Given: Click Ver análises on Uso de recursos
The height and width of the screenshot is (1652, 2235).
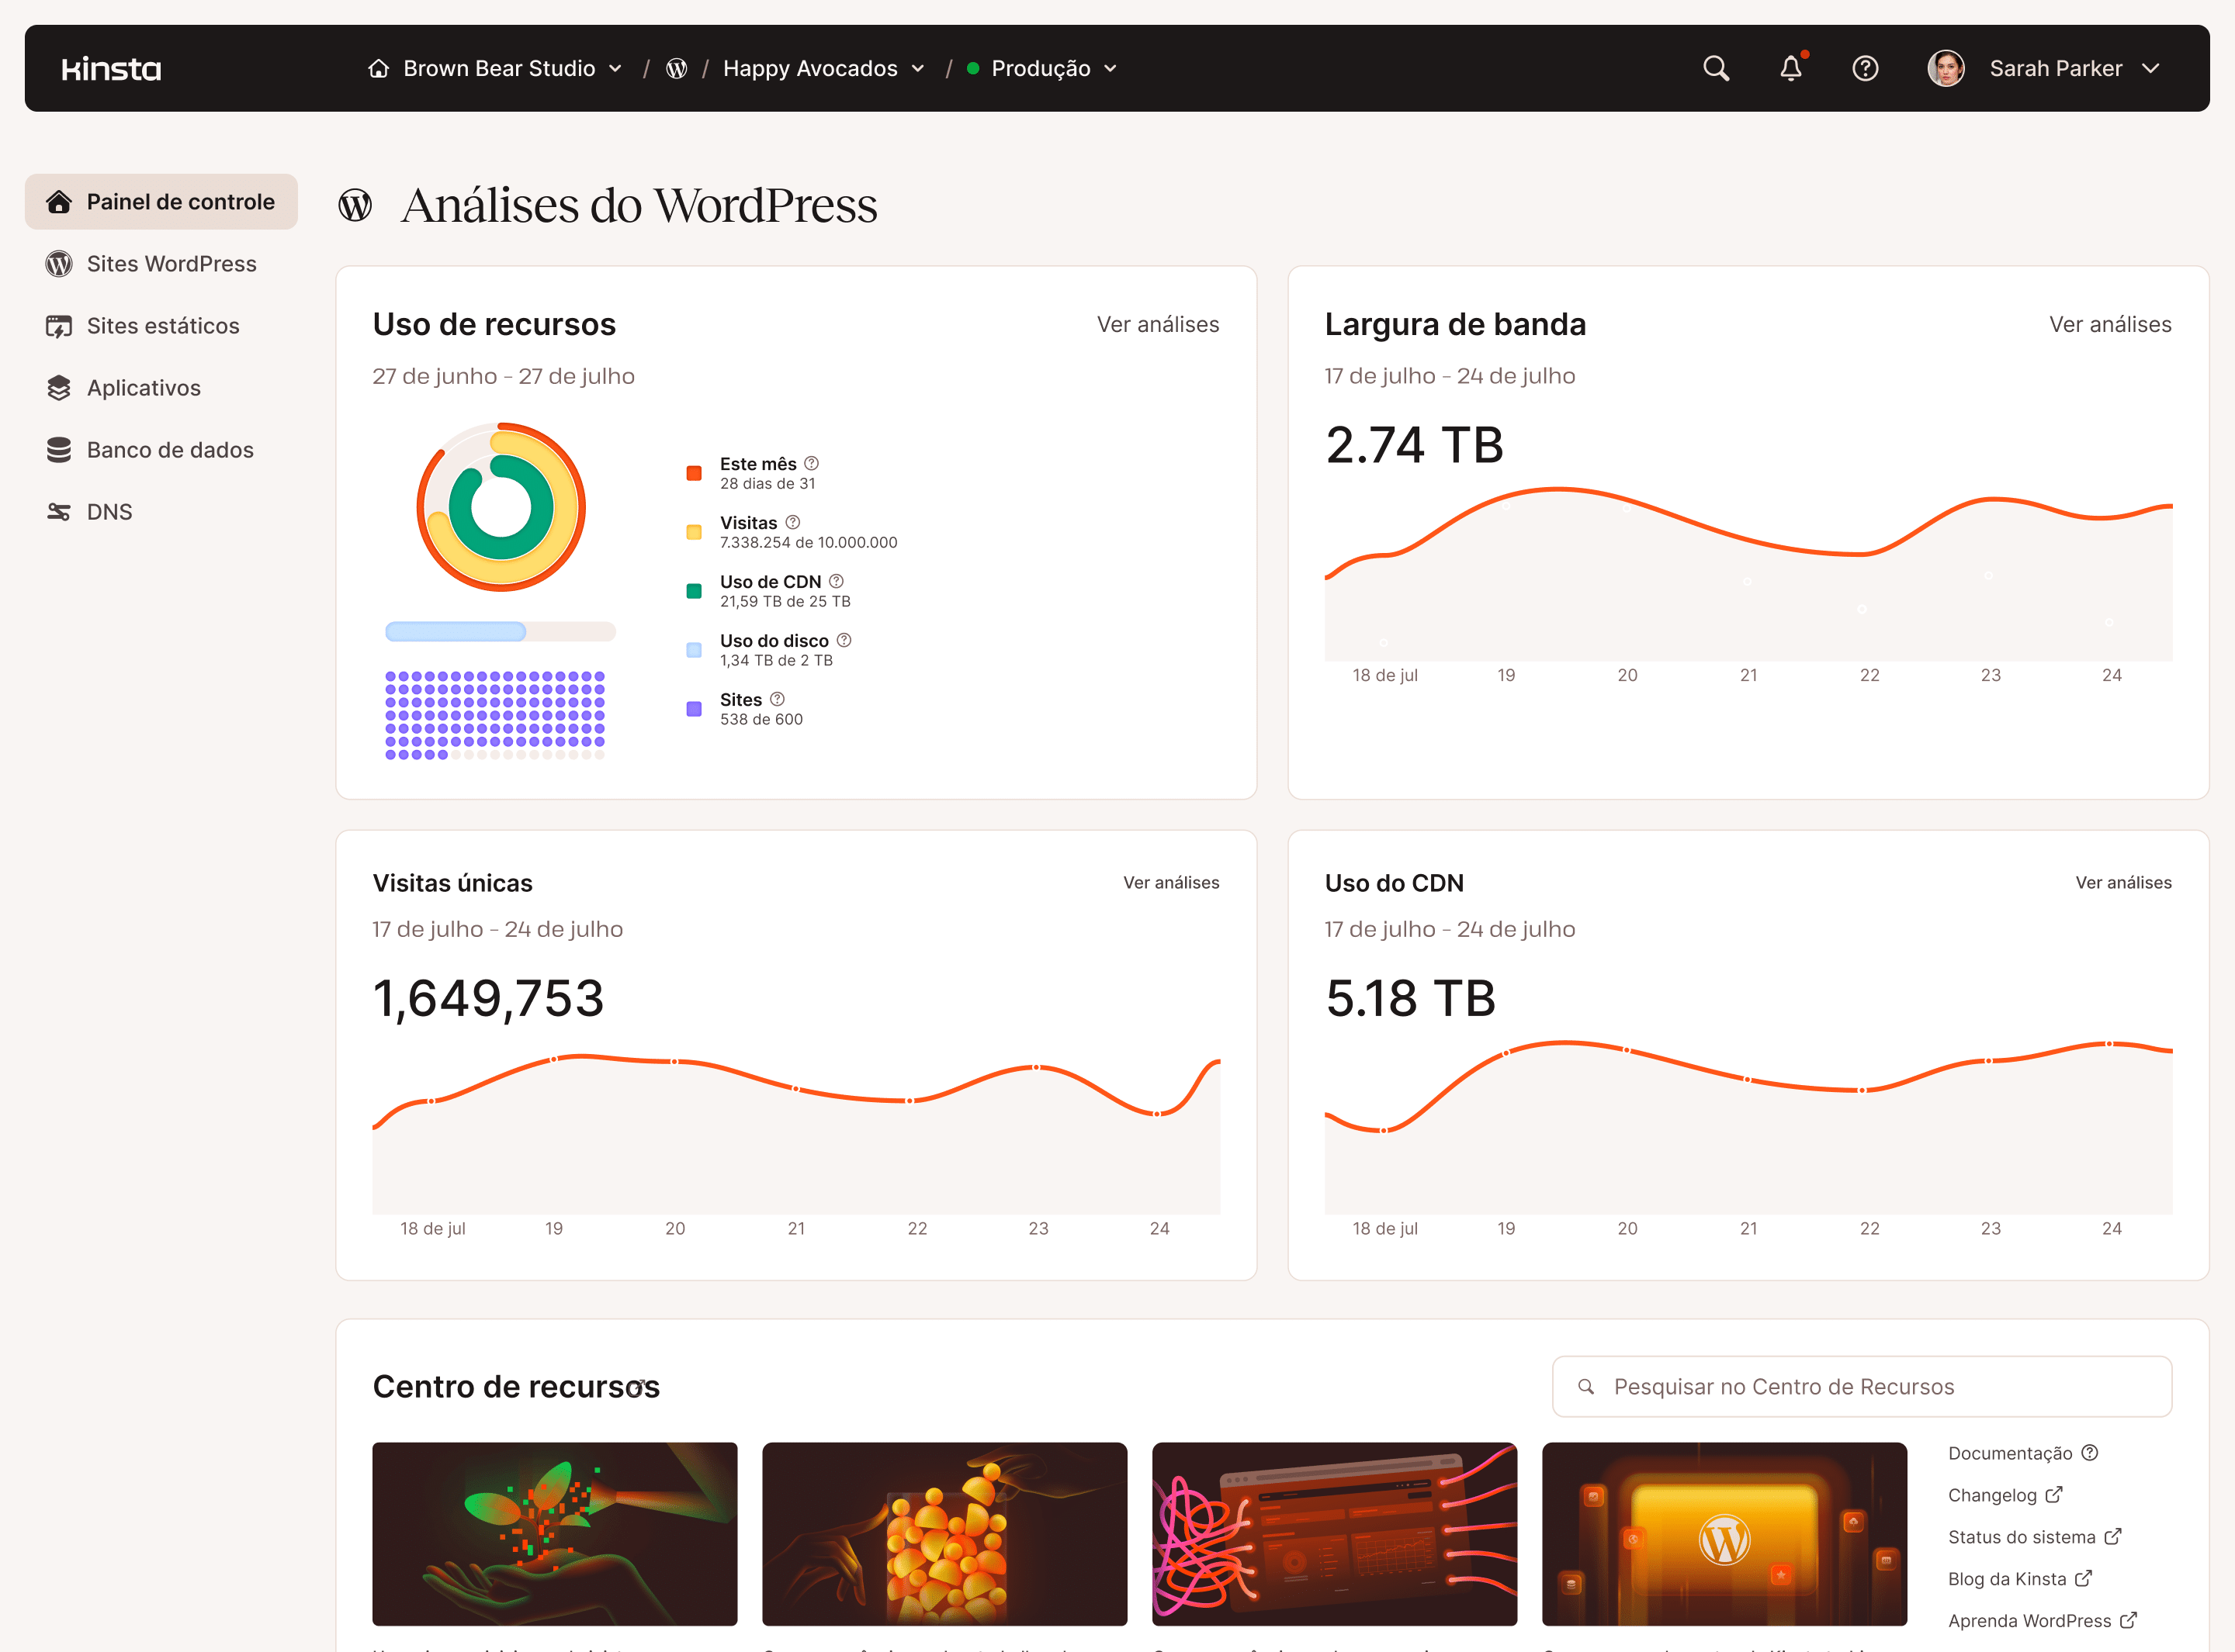Looking at the screenshot, I should [x=1158, y=324].
